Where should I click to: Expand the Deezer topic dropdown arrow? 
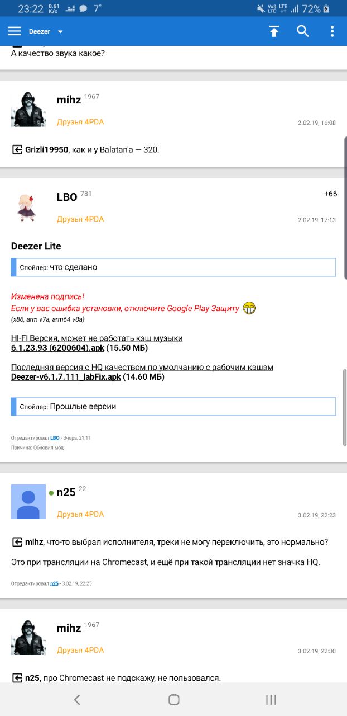(x=60, y=32)
